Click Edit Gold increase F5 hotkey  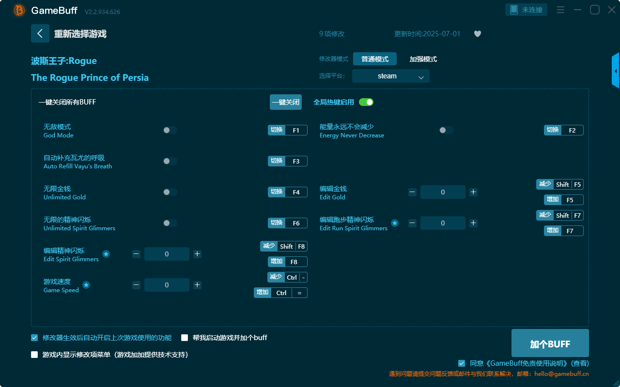click(x=564, y=200)
